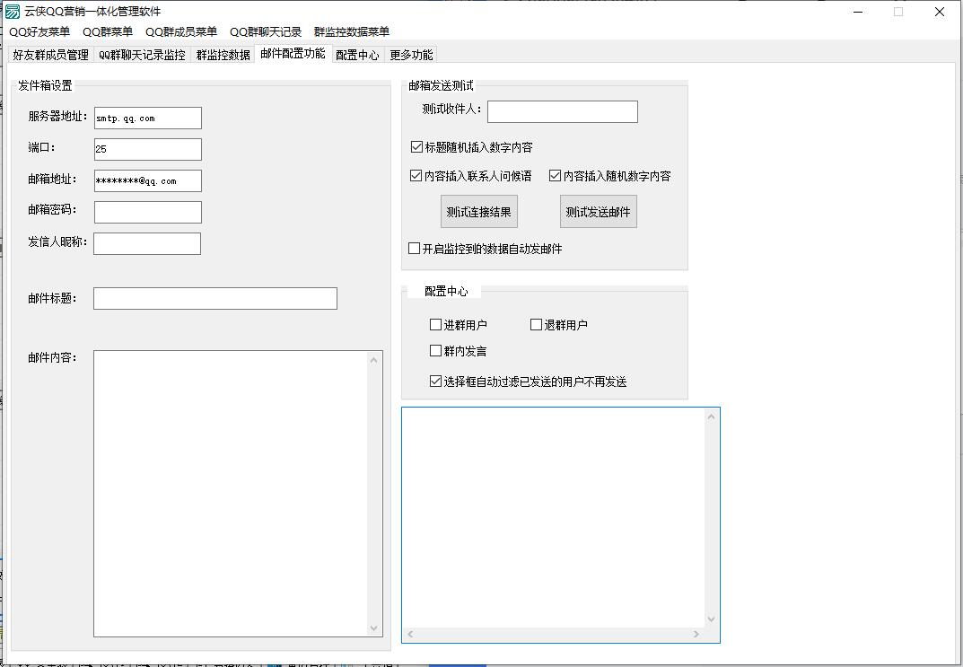Select the 邮件配置功能 tab
Screen dimensions: 963x667
pos(293,54)
